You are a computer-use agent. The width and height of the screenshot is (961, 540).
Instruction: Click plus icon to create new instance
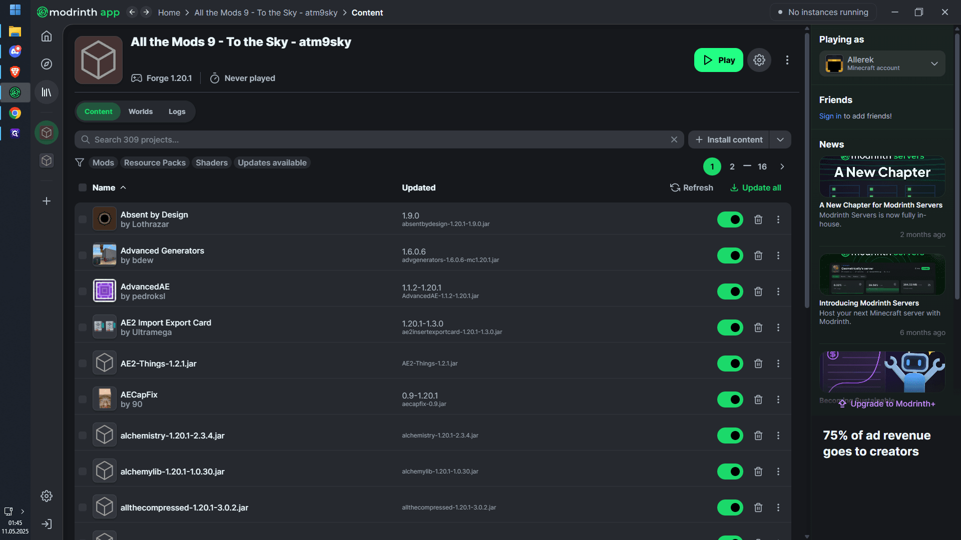tap(47, 201)
